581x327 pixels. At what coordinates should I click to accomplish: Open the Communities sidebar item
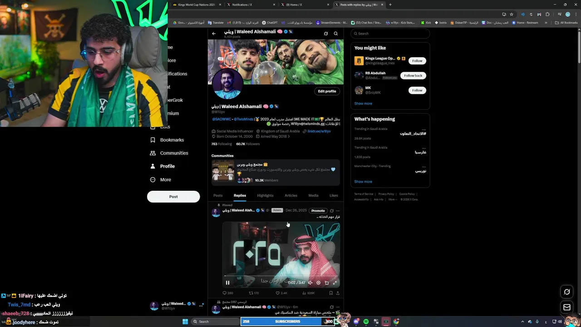coord(169,153)
